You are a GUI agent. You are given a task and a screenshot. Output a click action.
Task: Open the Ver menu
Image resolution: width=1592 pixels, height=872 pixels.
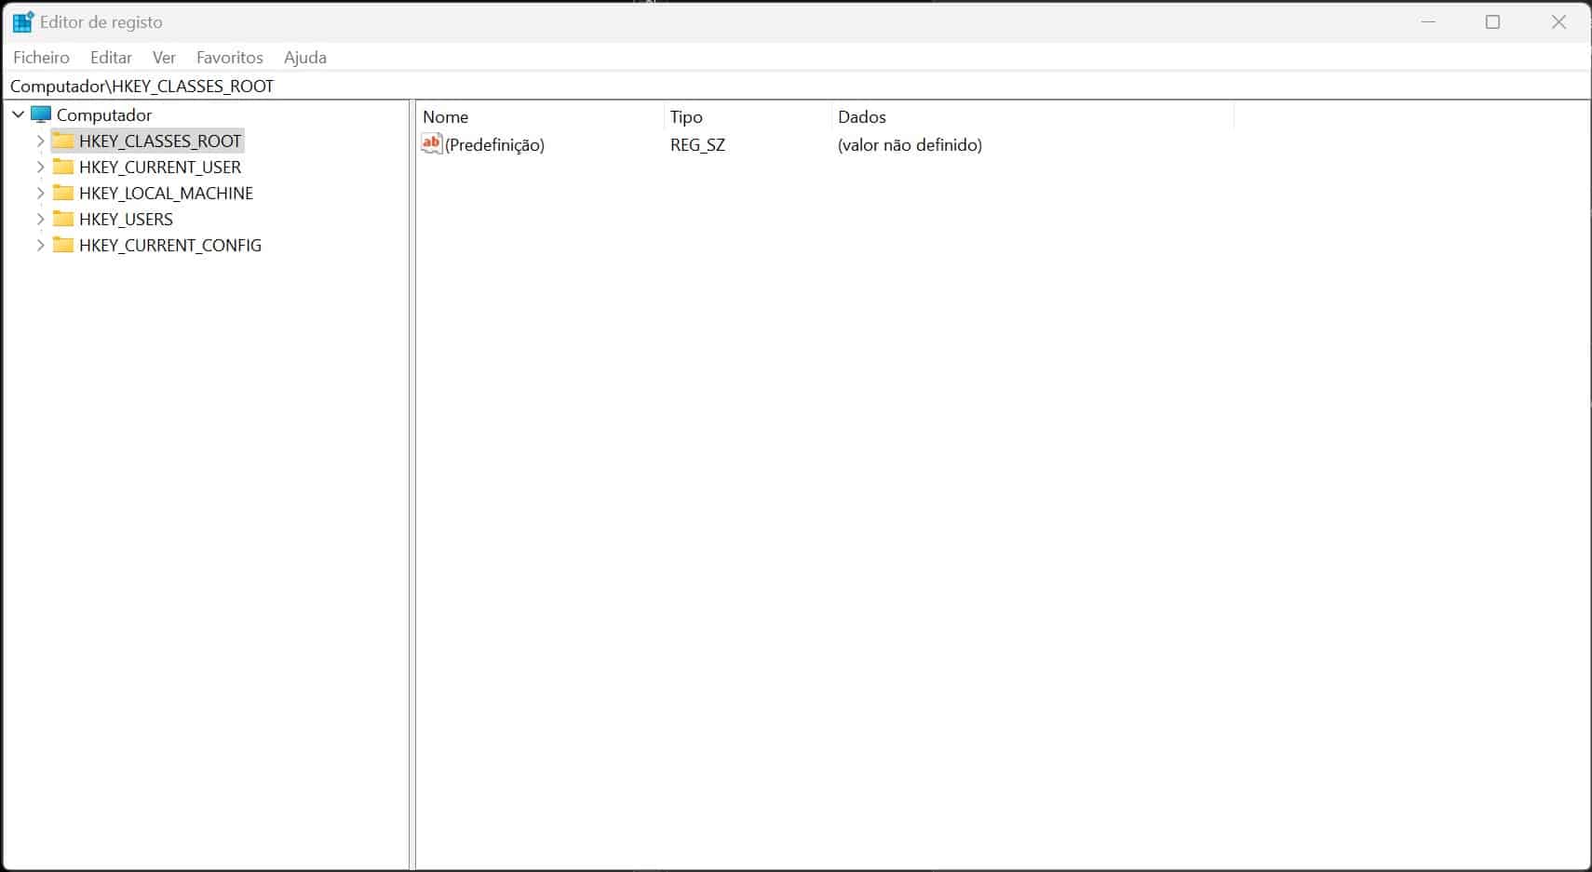coord(164,57)
